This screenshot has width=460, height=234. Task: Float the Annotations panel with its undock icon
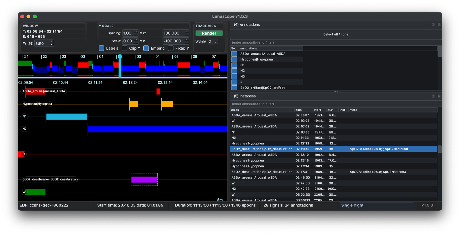(433, 25)
